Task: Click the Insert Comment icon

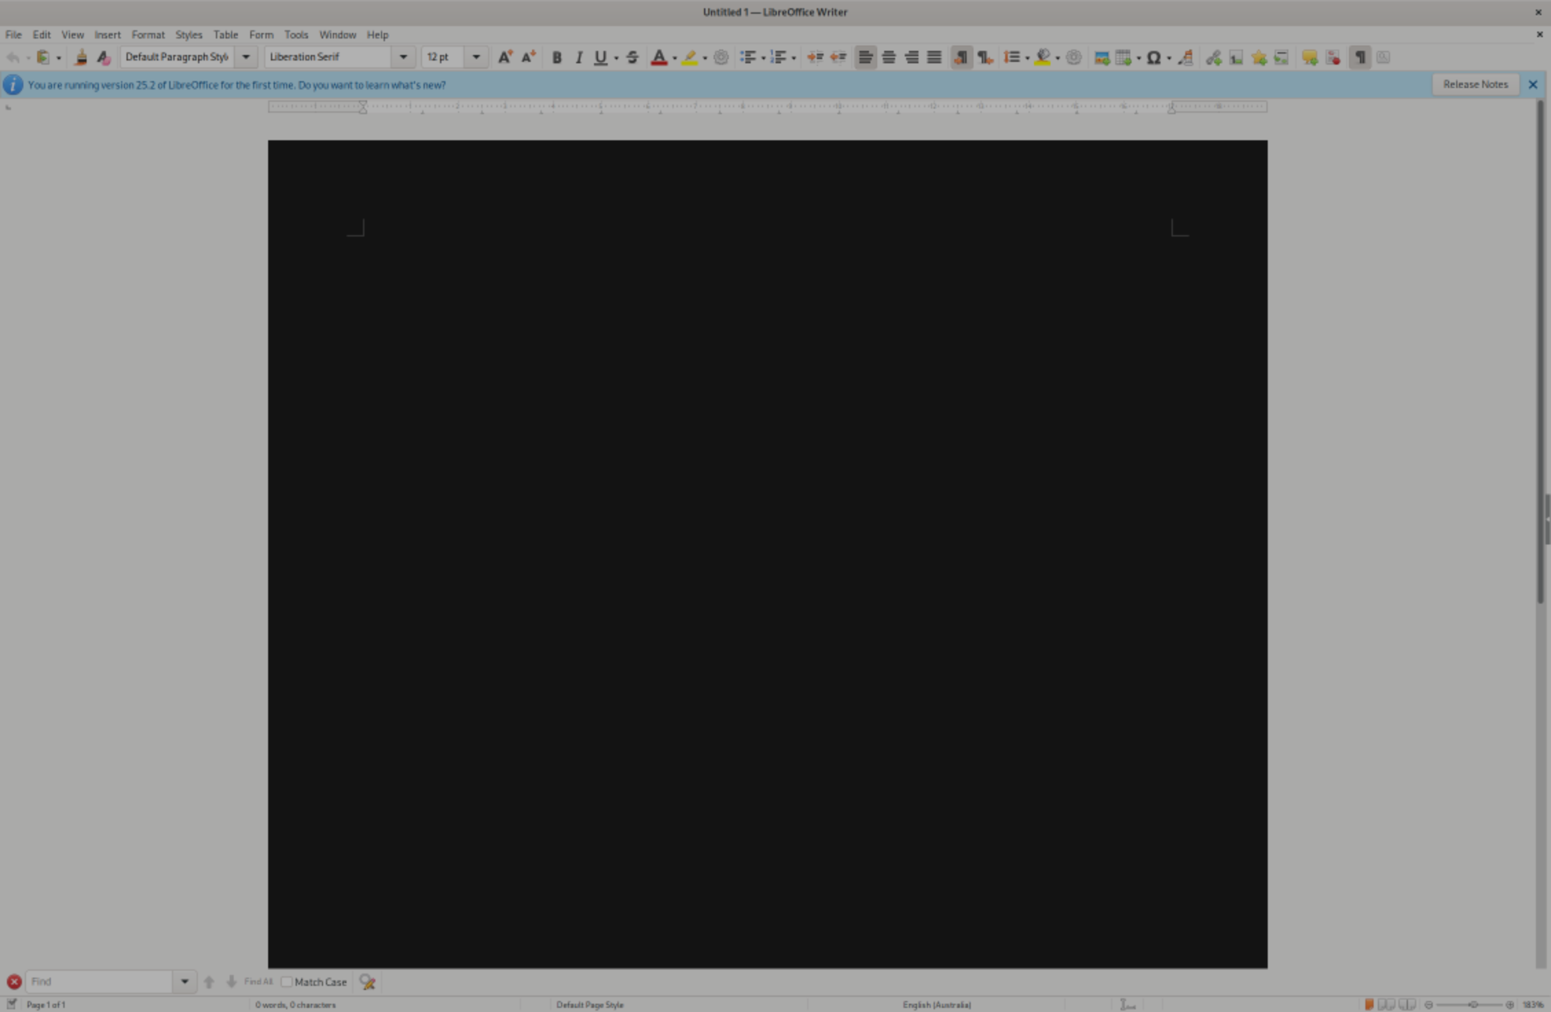Action: [x=1309, y=58]
